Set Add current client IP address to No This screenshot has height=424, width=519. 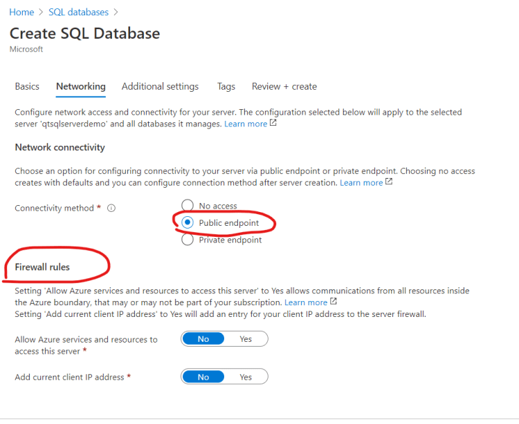point(203,377)
